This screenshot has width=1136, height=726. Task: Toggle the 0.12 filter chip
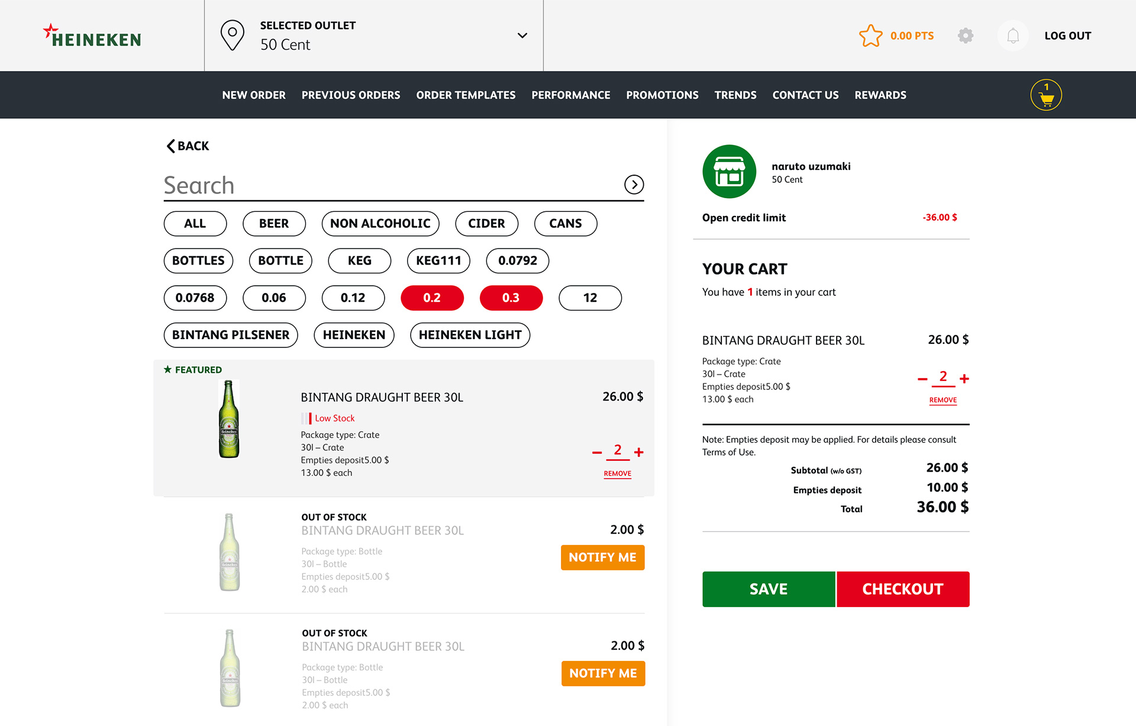[353, 298]
